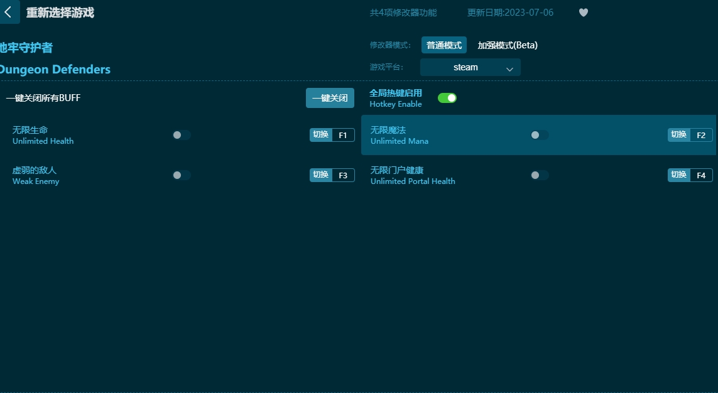Click the 共4项修改器功能 text

coord(403,13)
